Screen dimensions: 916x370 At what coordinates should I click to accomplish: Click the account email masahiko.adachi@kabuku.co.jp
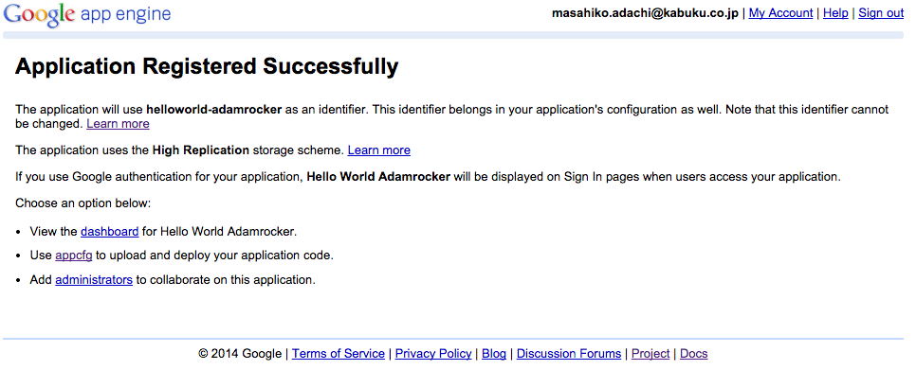(x=646, y=13)
